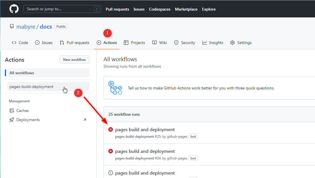Click the New workflow button
The image size is (315, 178).
pyautogui.click(x=75, y=59)
